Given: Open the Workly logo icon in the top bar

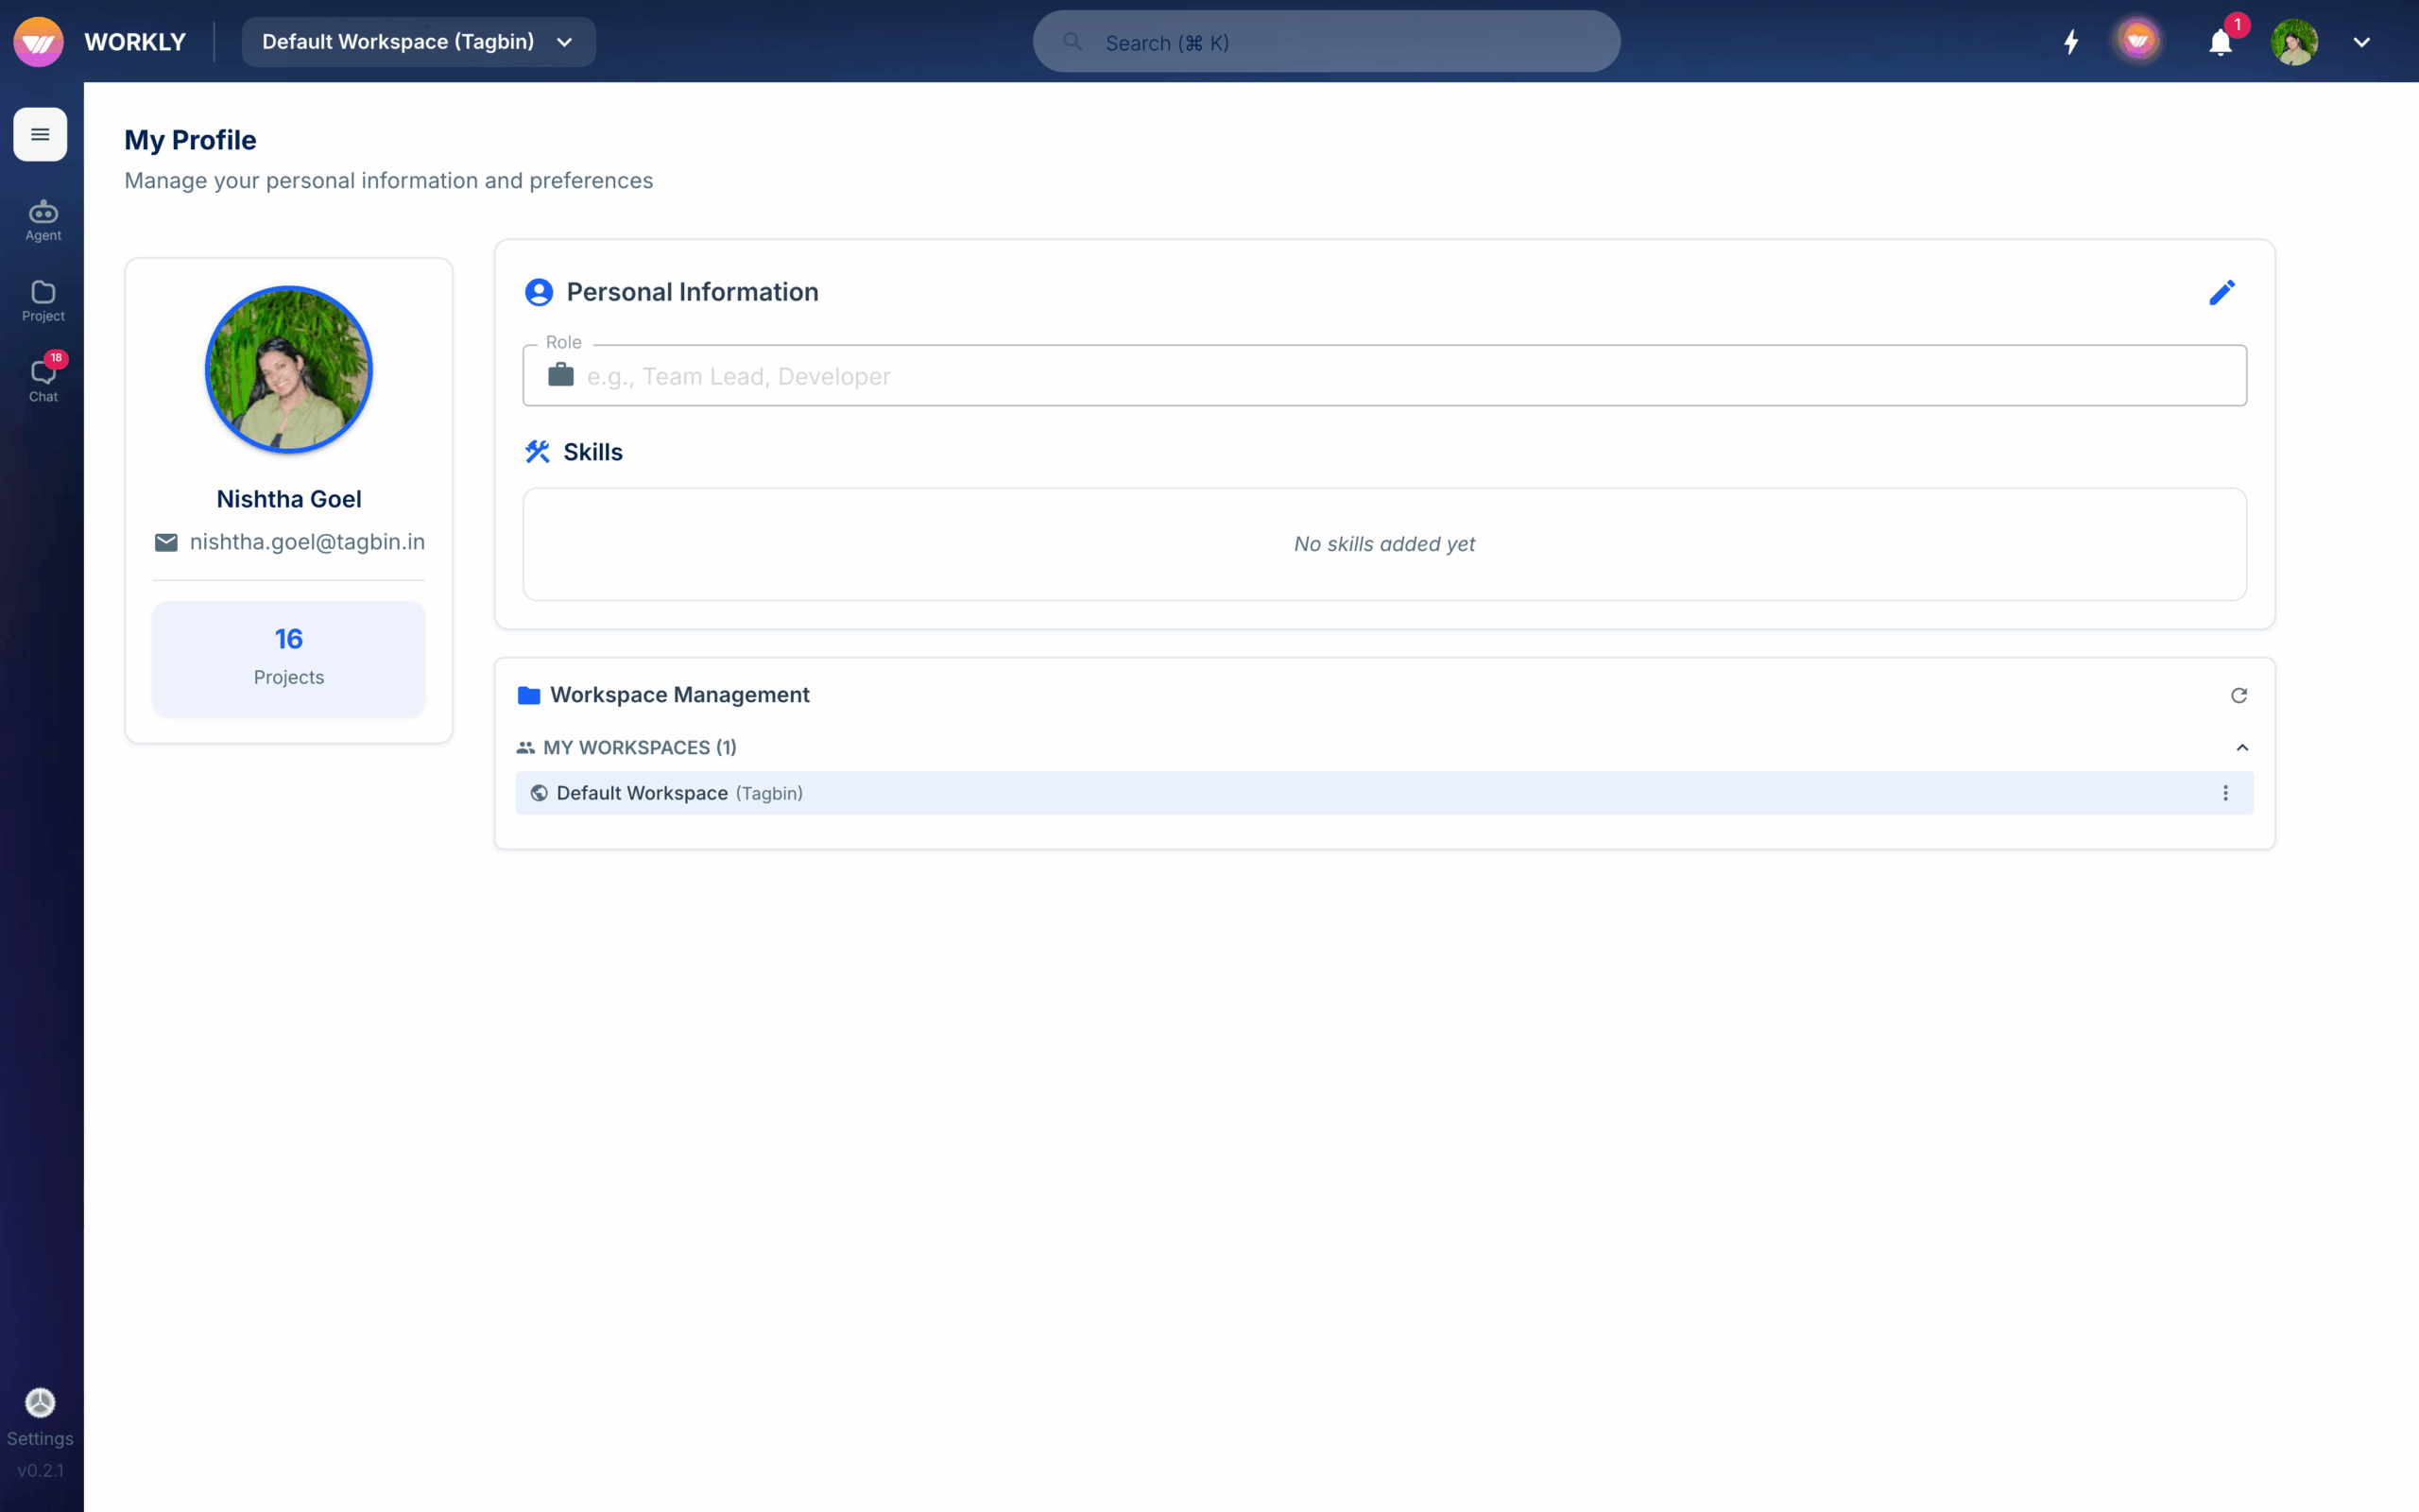Looking at the screenshot, I should pos(38,41).
